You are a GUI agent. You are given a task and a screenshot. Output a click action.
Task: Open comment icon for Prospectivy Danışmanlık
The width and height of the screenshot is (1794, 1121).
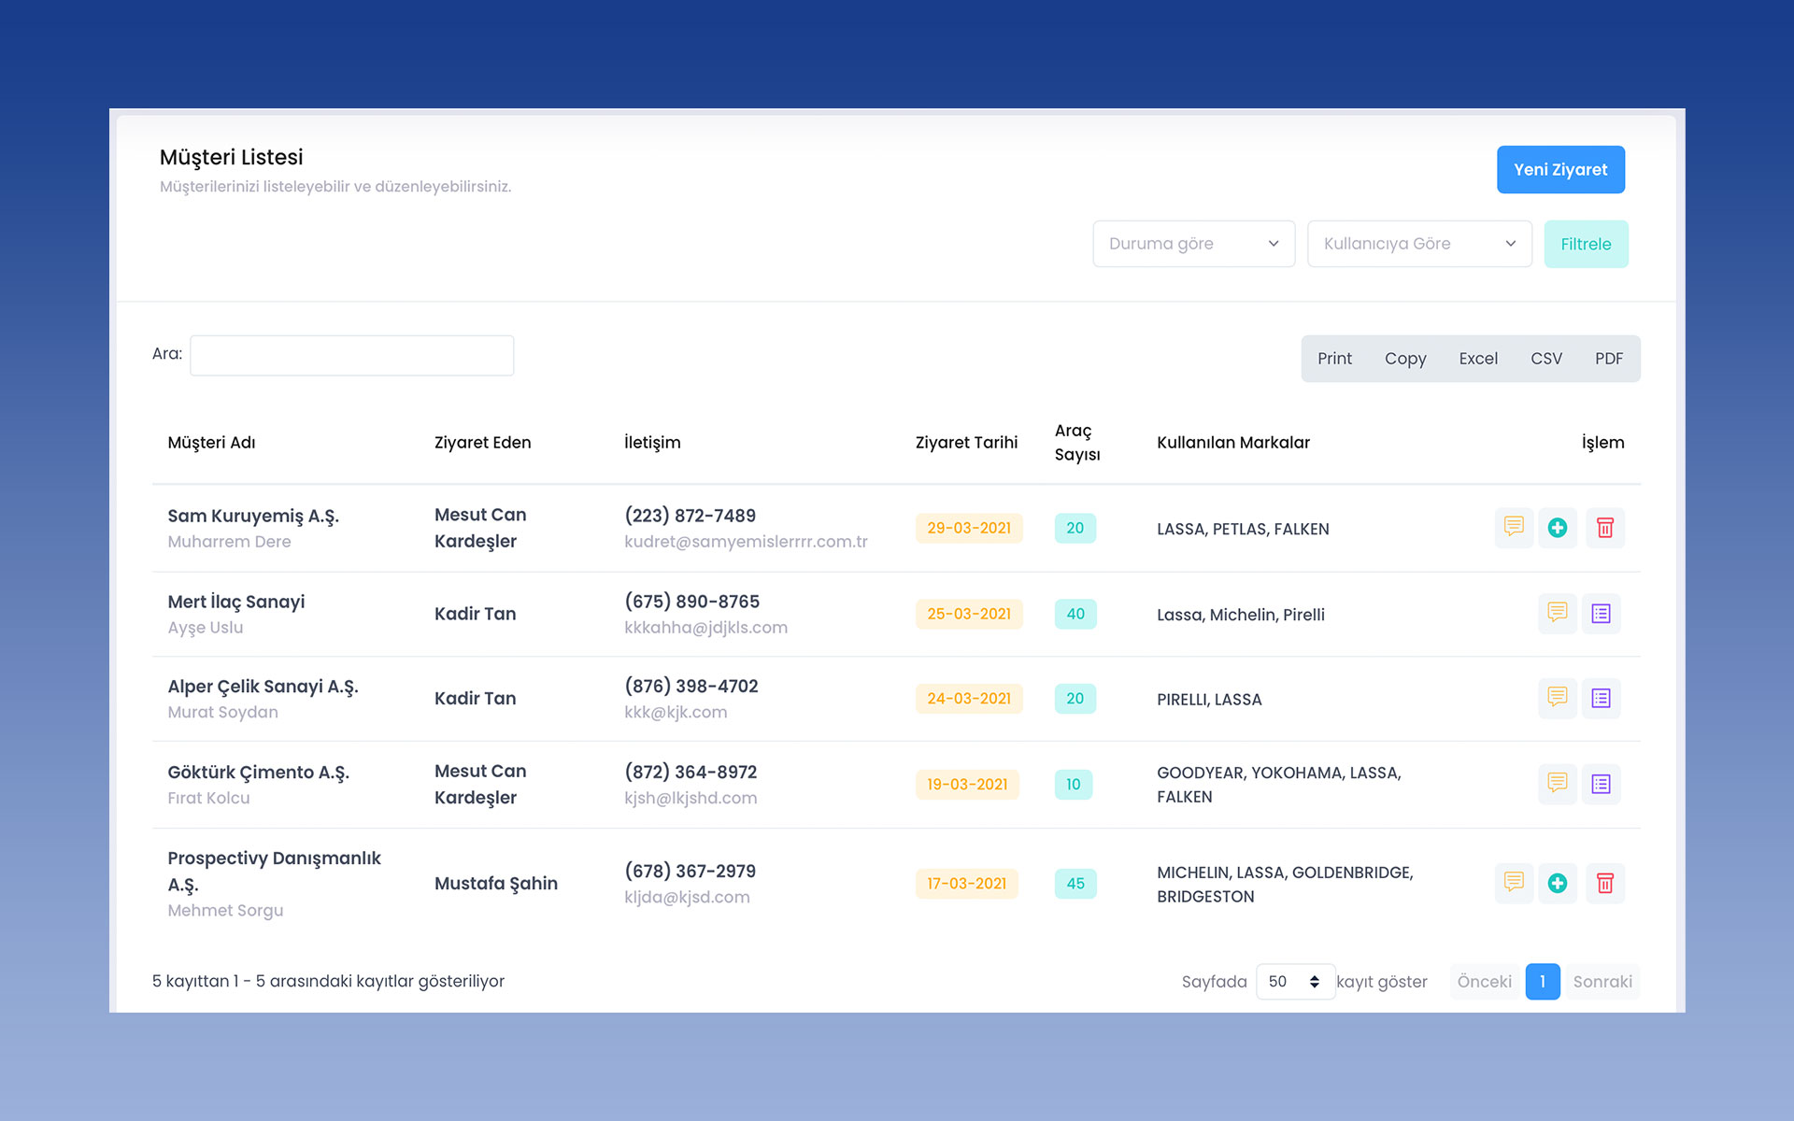[1514, 883]
